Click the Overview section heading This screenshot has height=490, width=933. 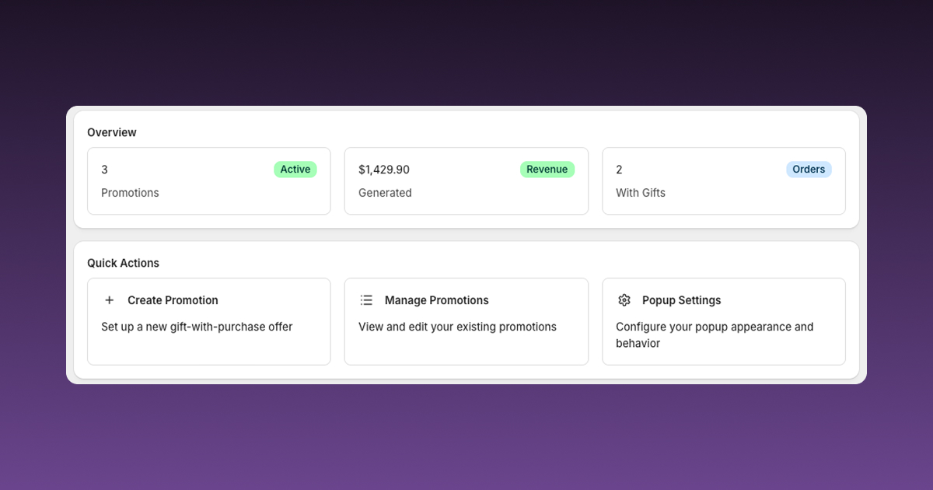[112, 132]
